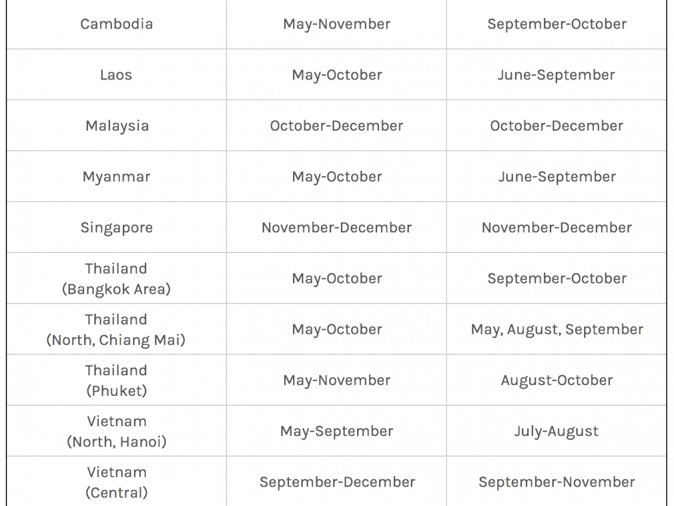Click Cambodia's May-November cell
The height and width of the screenshot is (506, 674).
(336, 25)
